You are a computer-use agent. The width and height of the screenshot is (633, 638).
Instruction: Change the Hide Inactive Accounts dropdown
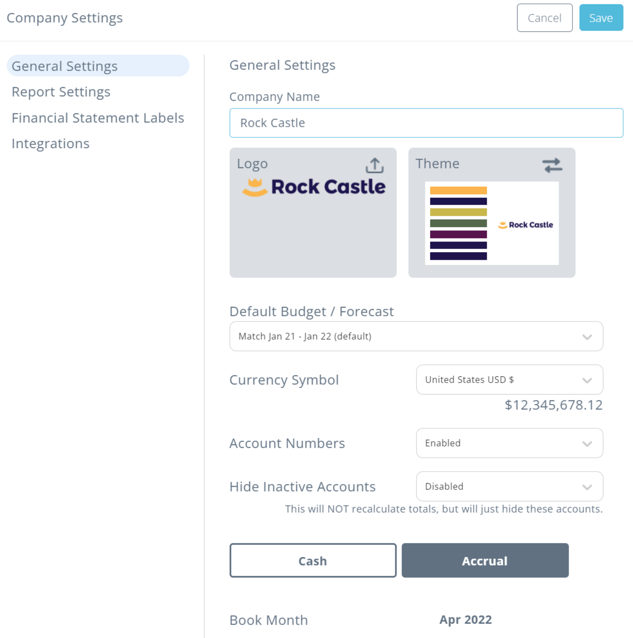[x=510, y=486]
